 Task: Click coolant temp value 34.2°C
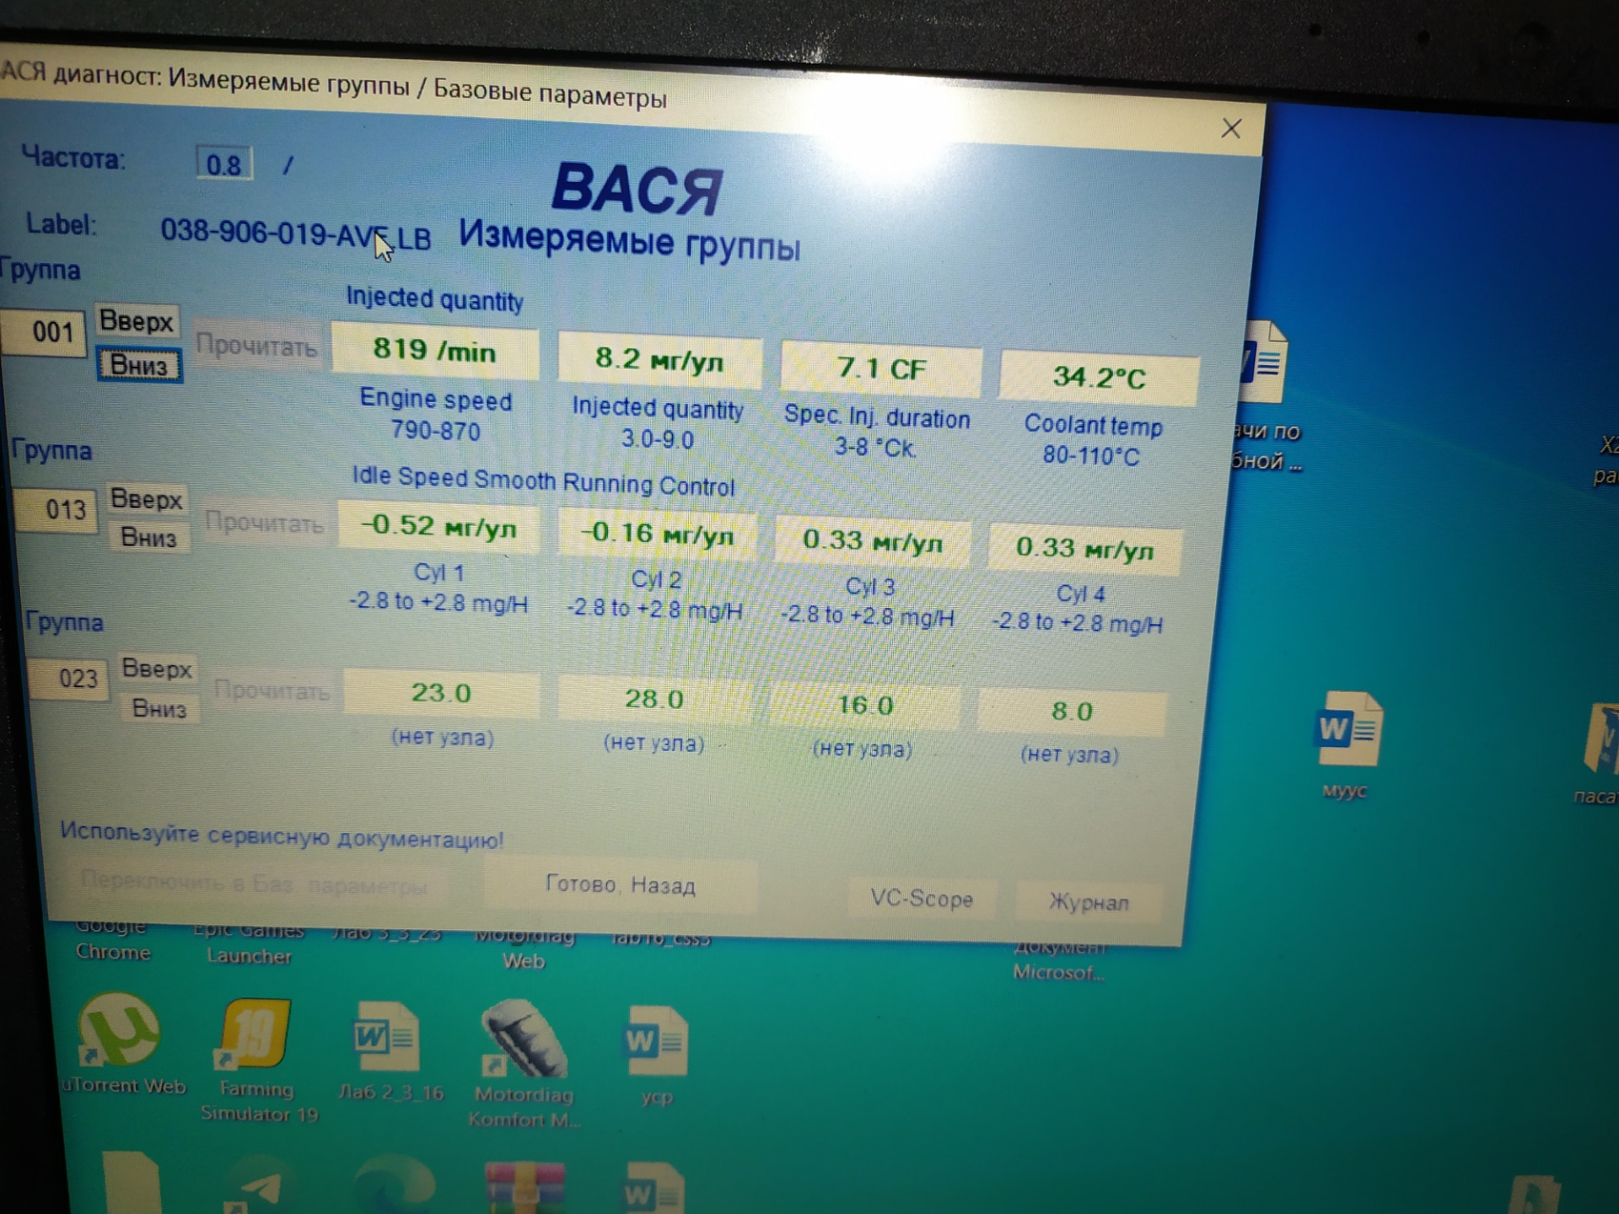[x=1099, y=378]
